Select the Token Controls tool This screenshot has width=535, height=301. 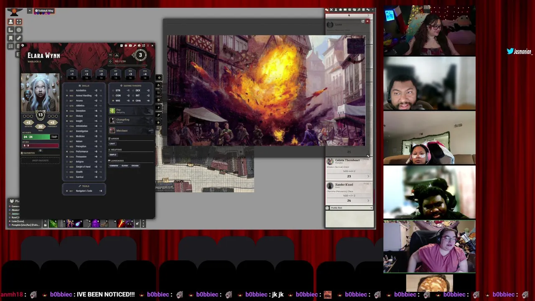point(11,22)
